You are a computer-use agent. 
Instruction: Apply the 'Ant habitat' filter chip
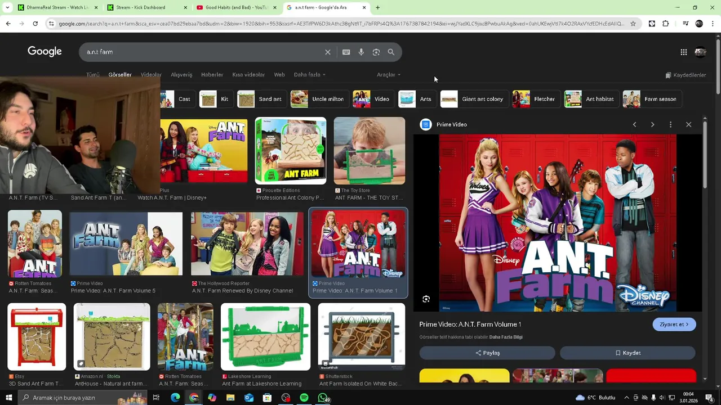click(x=591, y=99)
